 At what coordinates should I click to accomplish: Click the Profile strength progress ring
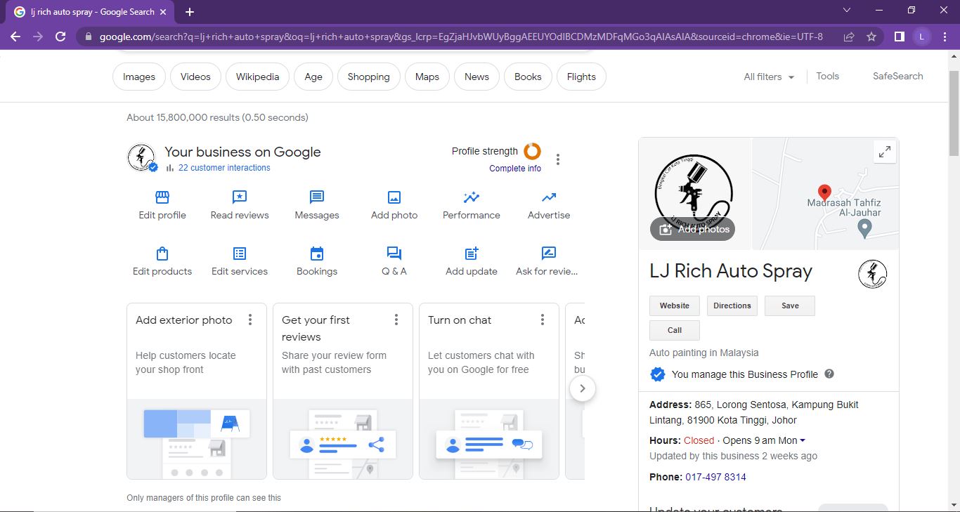533,151
